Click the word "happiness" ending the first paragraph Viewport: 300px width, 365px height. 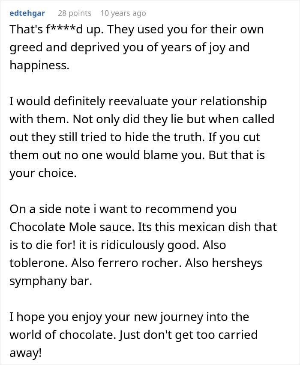point(39,65)
